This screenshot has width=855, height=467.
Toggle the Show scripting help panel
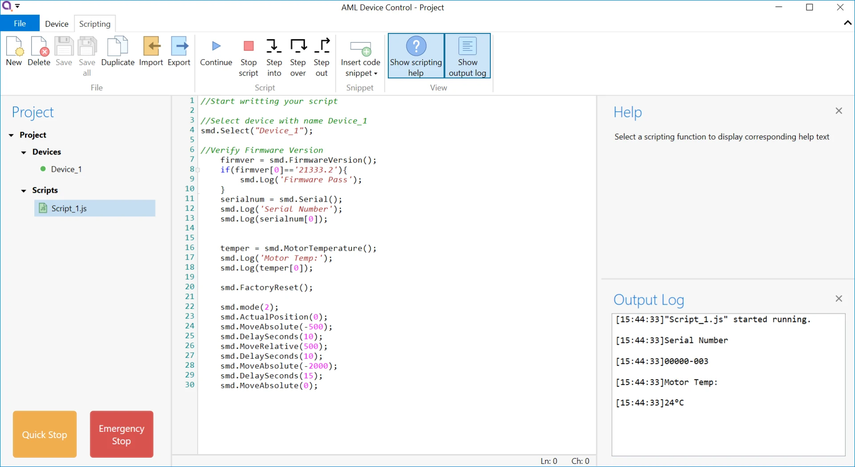pyautogui.click(x=416, y=56)
